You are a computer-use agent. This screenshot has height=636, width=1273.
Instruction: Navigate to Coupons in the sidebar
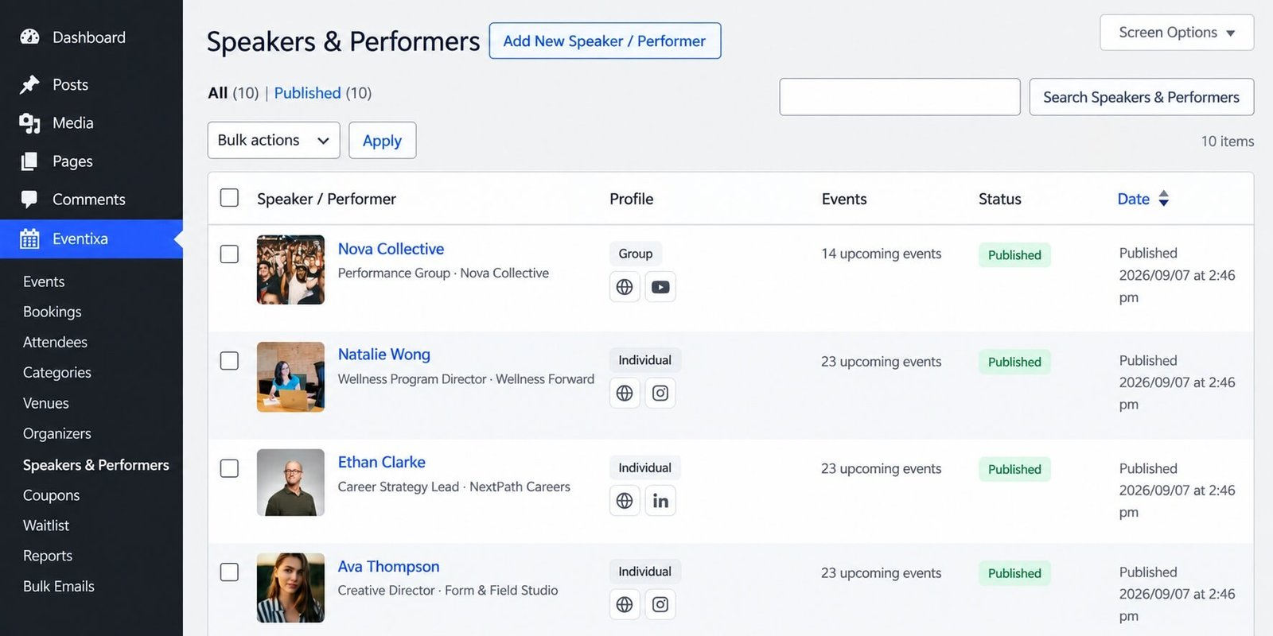(x=52, y=495)
